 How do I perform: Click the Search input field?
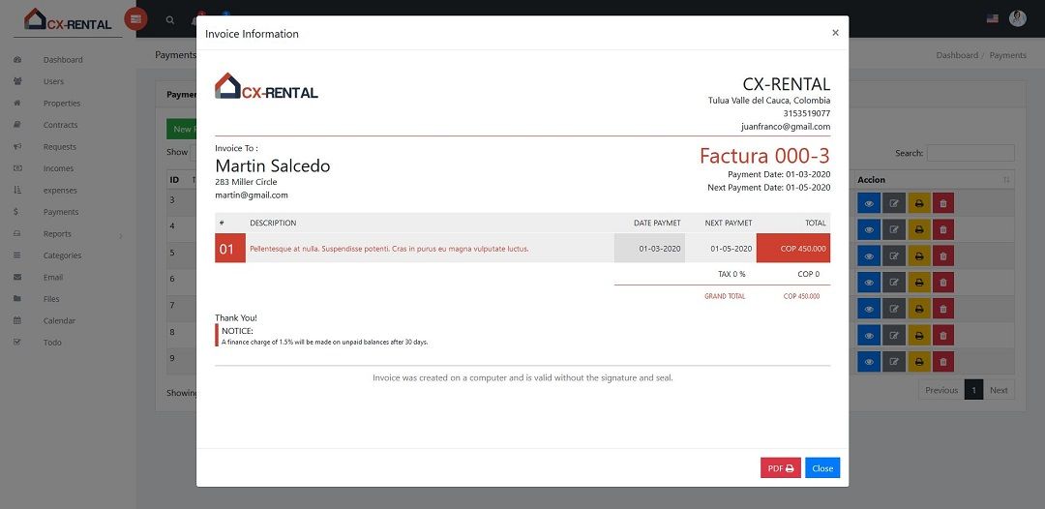point(970,153)
